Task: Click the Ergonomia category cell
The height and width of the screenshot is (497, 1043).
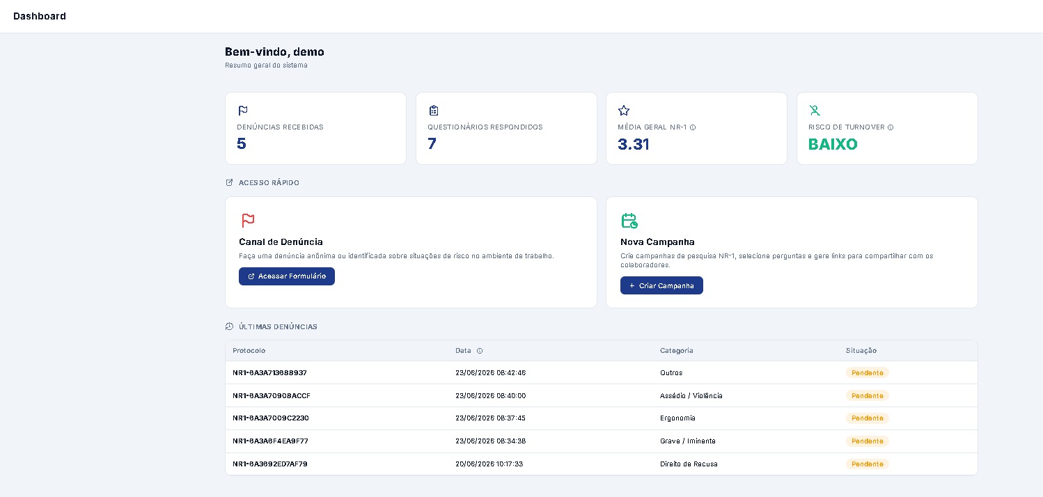Action: click(x=677, y=418)
